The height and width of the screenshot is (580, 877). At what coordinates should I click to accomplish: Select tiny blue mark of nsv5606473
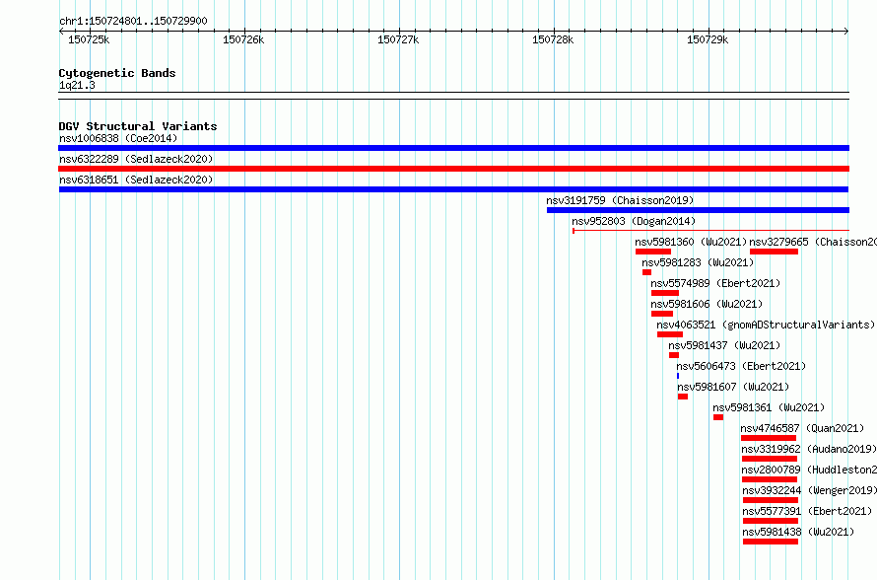point(678,376)
